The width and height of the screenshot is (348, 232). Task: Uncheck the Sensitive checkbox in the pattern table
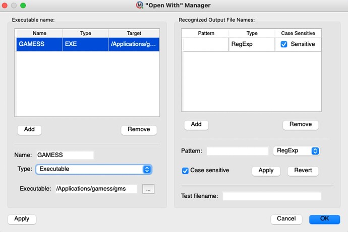[x=283, y=44]
